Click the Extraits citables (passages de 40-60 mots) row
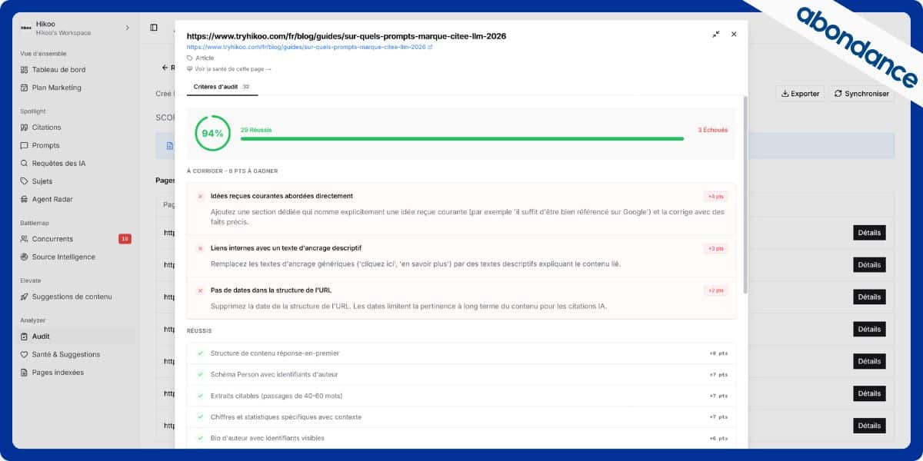 coord(461,396)
